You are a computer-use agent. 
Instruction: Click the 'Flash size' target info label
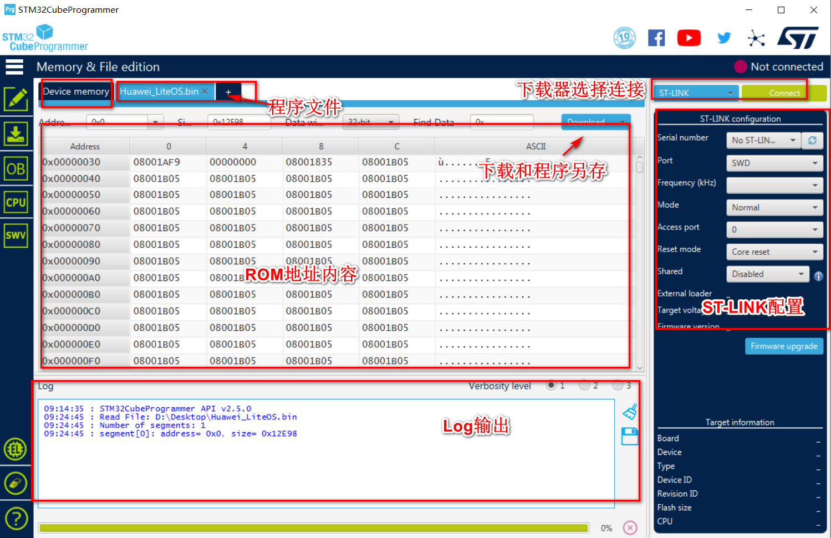pyautogui.click(x=674, y=508)
